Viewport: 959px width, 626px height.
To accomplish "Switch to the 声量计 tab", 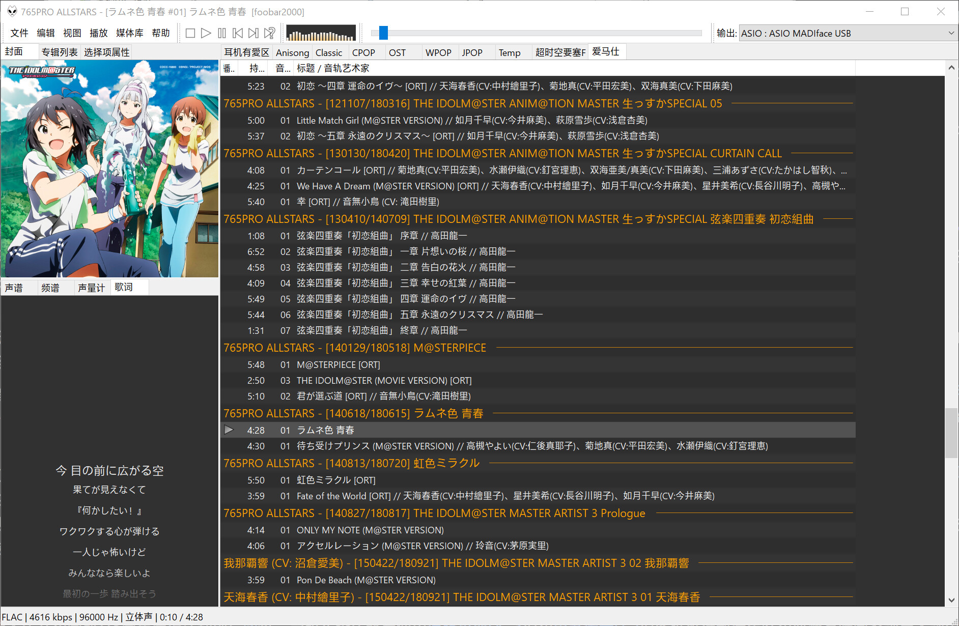I will [92, 288].
